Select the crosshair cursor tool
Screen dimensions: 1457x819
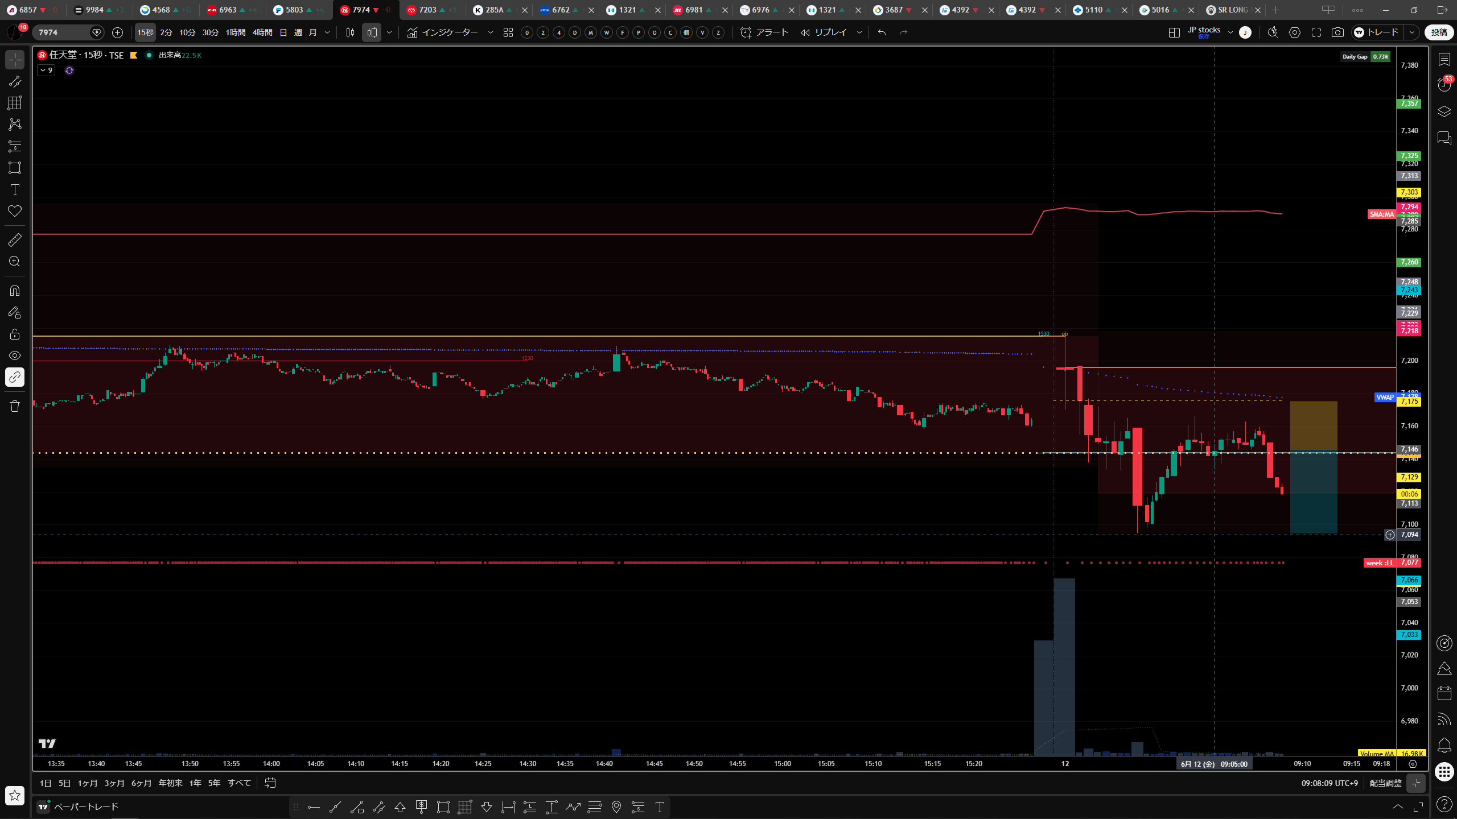(15, 60)
